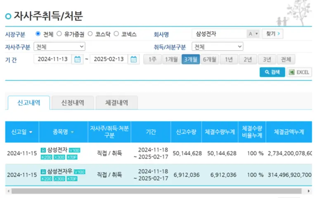Open the start date calendar picker
Image resolution: width=317 pixels, height=198 pixels.
pyautogui.click(x=77, y=59)
